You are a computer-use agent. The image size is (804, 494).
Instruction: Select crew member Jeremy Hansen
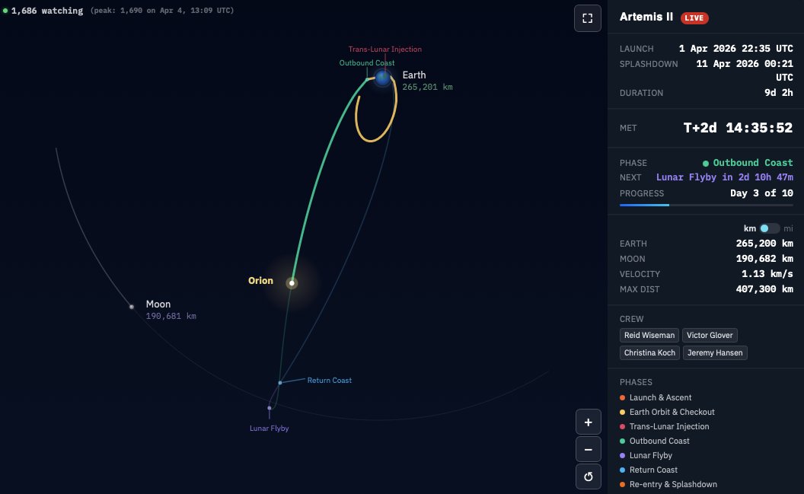(x=715, y=352)
